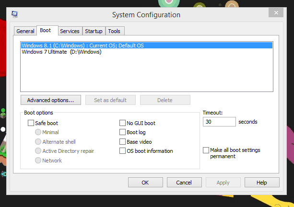Open the Tools tab
294x207 pixels.
(114, 31)
